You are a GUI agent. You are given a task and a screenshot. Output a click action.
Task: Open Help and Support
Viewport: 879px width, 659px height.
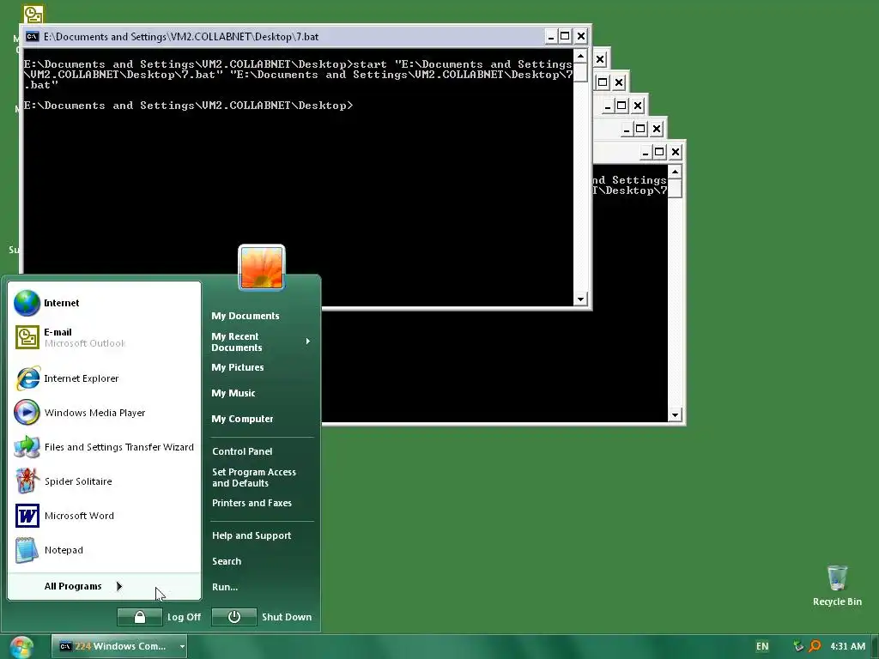point(252,535)
